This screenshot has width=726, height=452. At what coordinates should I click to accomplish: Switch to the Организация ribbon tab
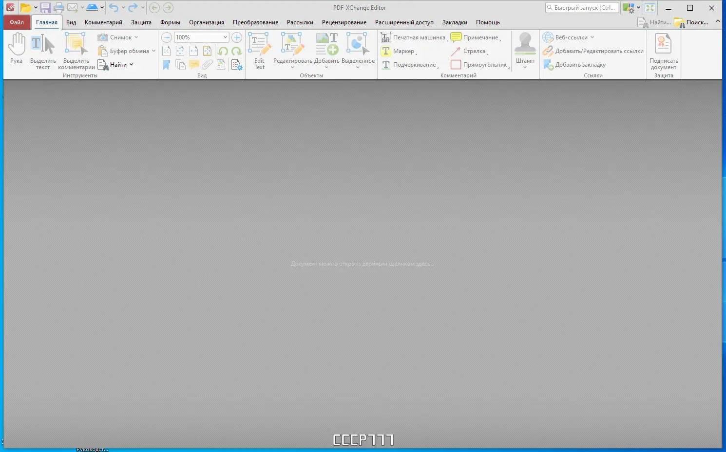[x=206, y=22]
